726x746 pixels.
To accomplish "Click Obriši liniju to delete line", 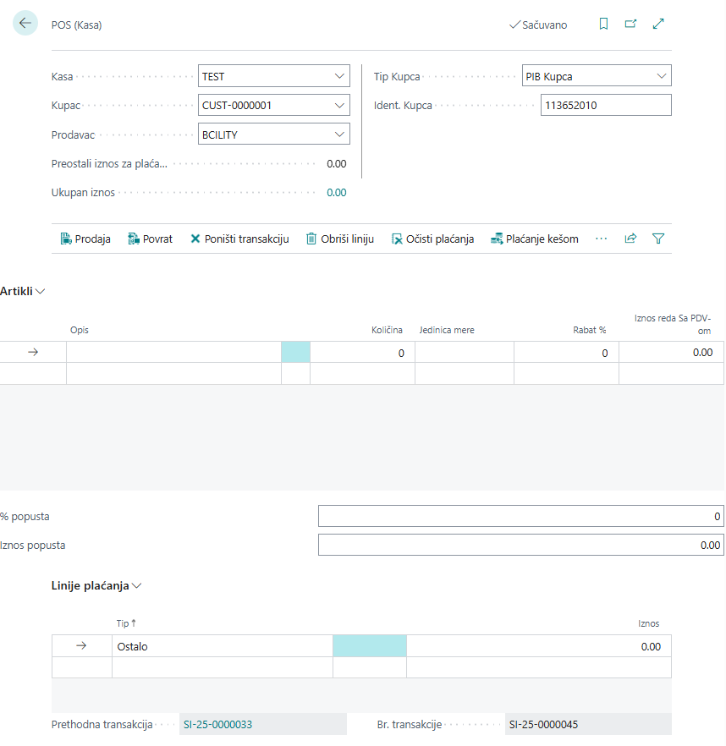I will click(339, 239).
